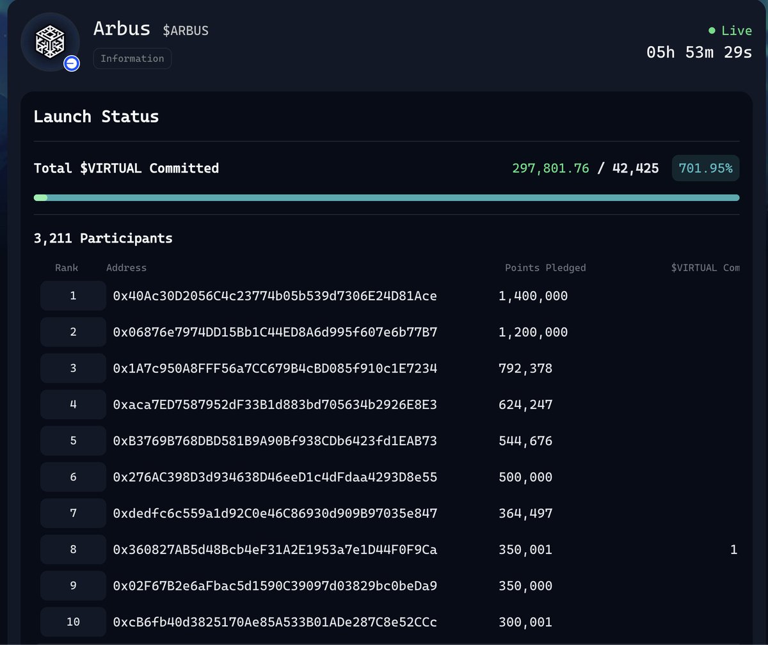Image resolution: width=768 pixels, height=645 pixels.
Task: Click the 297,801.76 committed amount
Action: pos(550,168)
